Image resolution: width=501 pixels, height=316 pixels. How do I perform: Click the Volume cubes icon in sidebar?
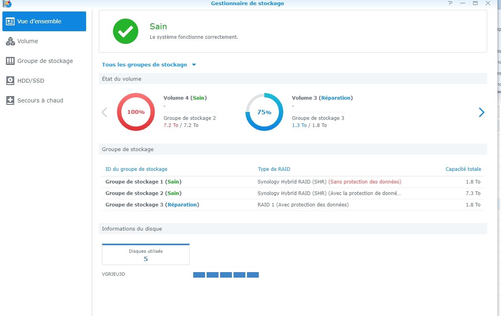coord(10,41)
